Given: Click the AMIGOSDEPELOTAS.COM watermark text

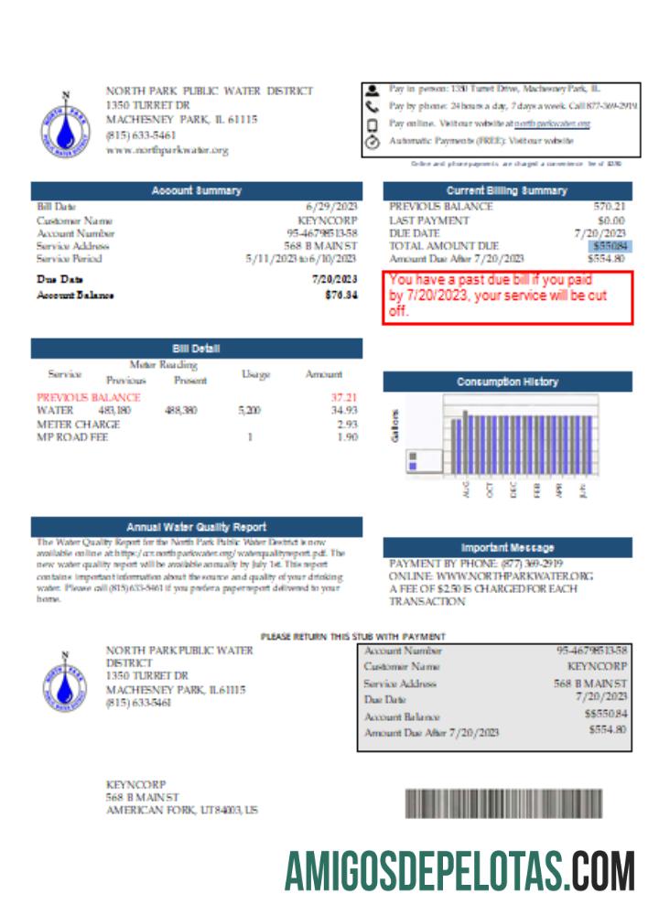Looking at the screenshot, I should click(x=459, y=870).
